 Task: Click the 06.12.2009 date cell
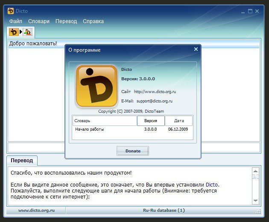[x=178, y=129]
